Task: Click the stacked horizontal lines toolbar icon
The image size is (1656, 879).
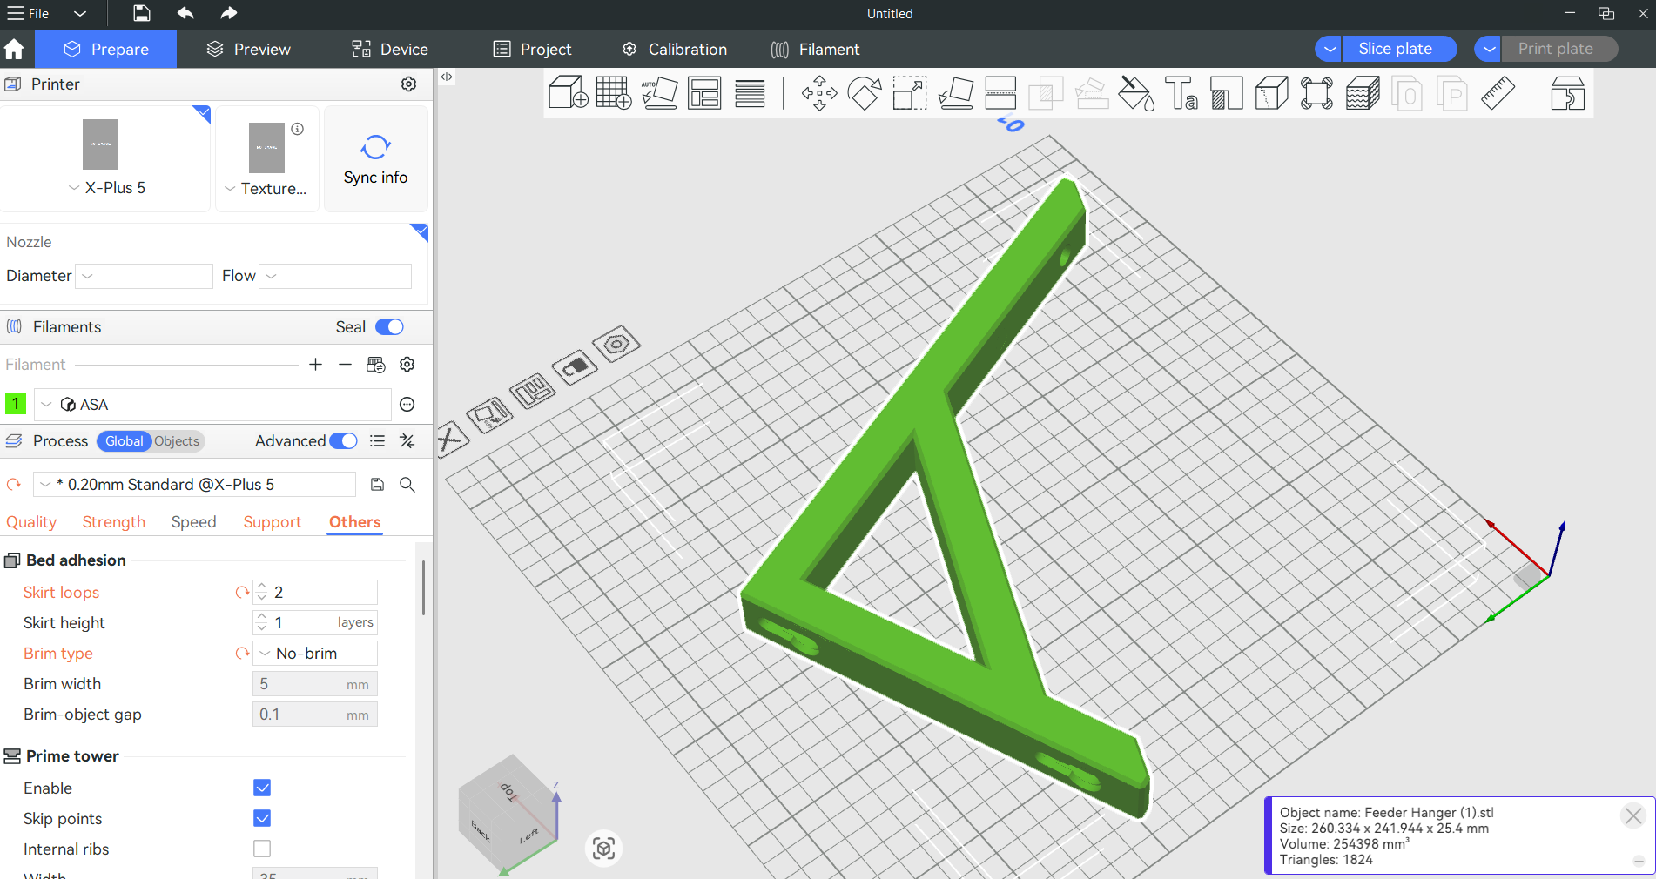Action: (x=750, y=93)
